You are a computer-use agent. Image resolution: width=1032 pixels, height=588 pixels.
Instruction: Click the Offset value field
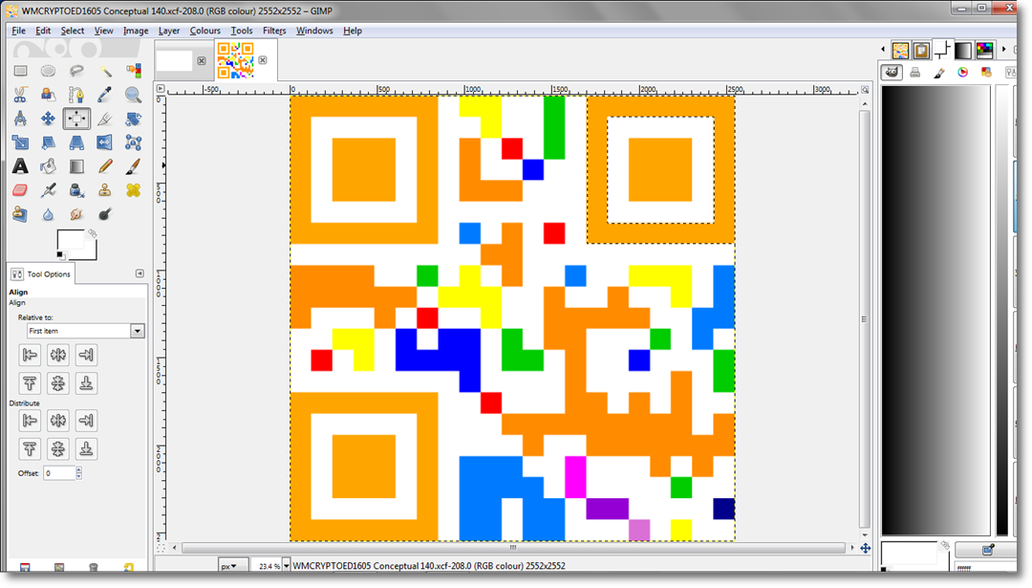(58, 472)
